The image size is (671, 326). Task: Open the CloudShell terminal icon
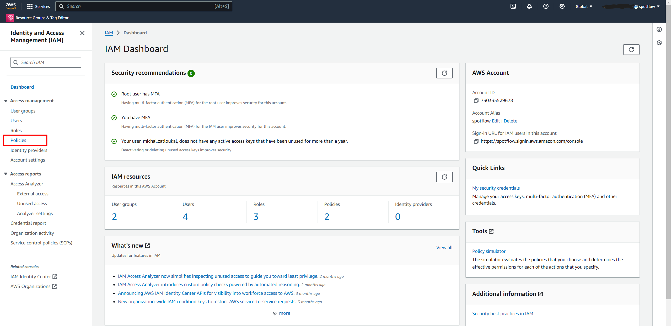click(513, 6)
